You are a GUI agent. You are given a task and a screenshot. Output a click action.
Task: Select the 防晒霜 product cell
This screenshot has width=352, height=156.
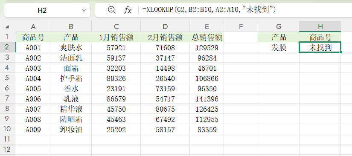coord(71,119)
